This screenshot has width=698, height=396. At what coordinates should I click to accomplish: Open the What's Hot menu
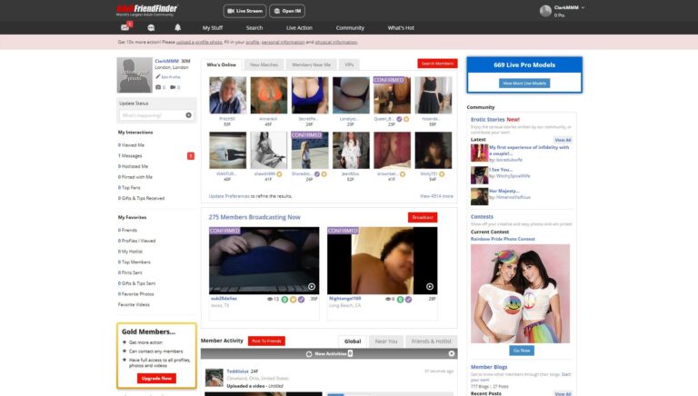tap(401, 27)
